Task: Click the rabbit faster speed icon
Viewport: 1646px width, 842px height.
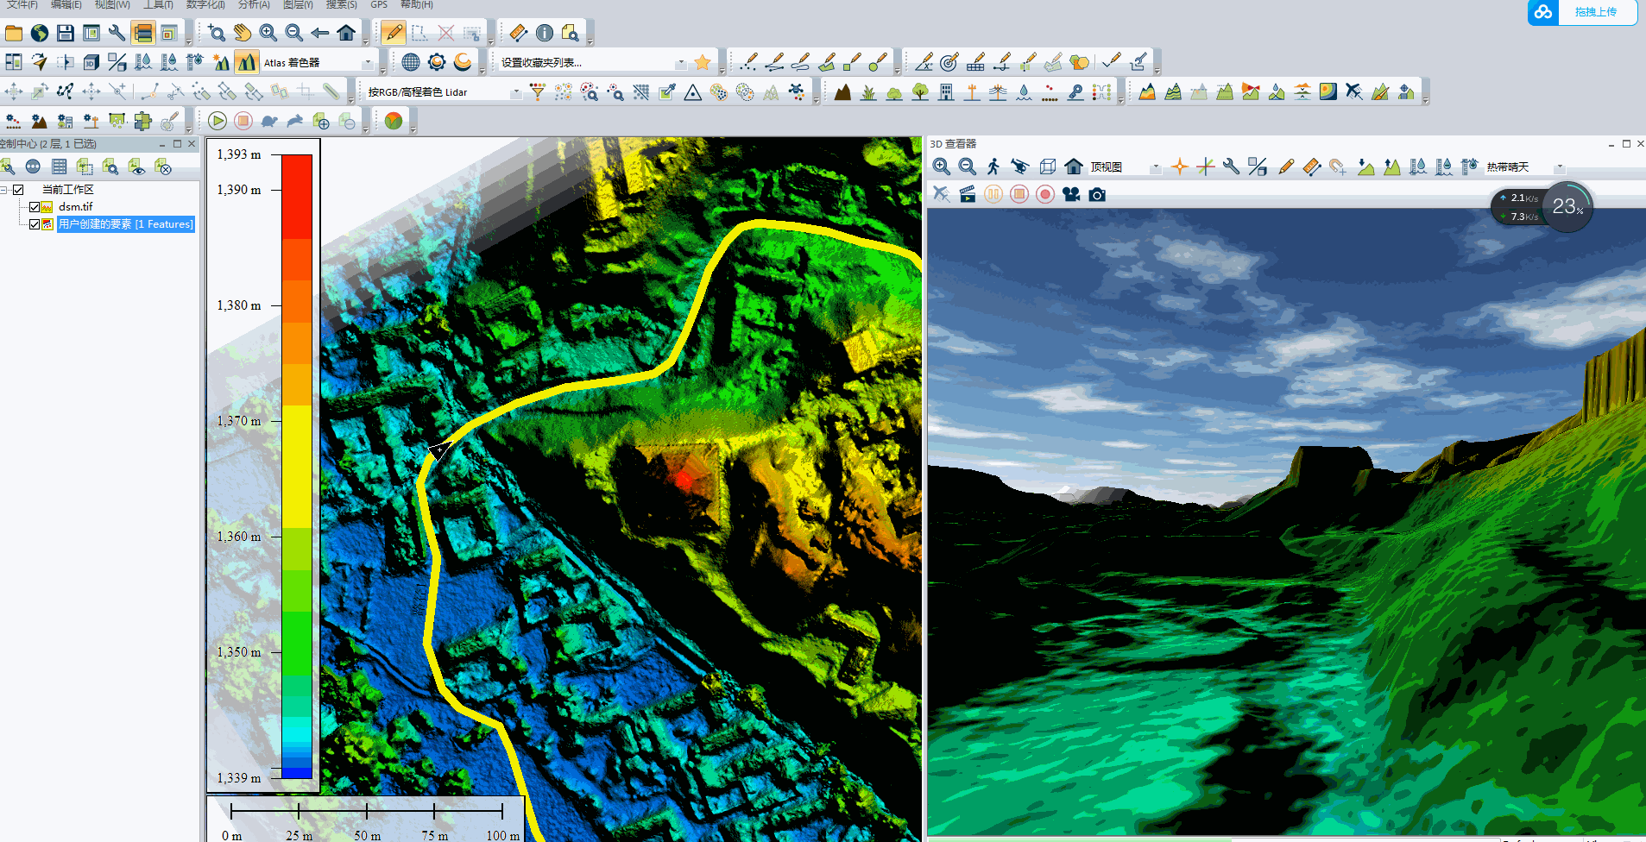Action: coord(295,121)
